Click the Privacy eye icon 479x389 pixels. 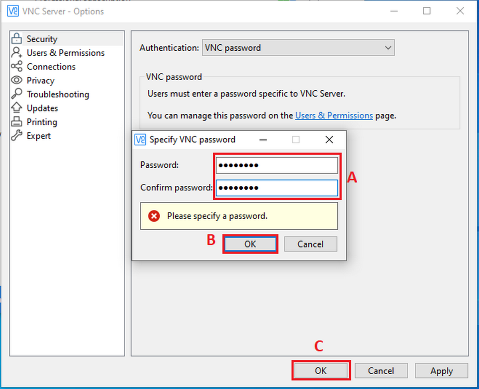16,80
